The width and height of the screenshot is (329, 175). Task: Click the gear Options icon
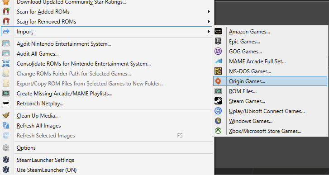click(6, 148)
